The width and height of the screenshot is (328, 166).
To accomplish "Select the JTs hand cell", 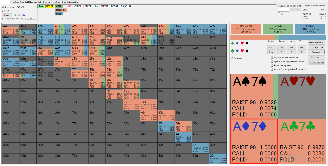I will (x=80, y=61).
